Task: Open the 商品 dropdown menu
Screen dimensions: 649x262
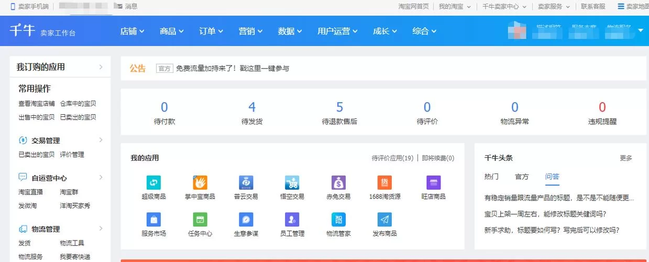Action: [x=172, y=31]
